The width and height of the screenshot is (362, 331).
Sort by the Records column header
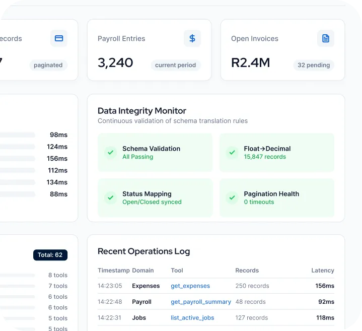[247, 271]
